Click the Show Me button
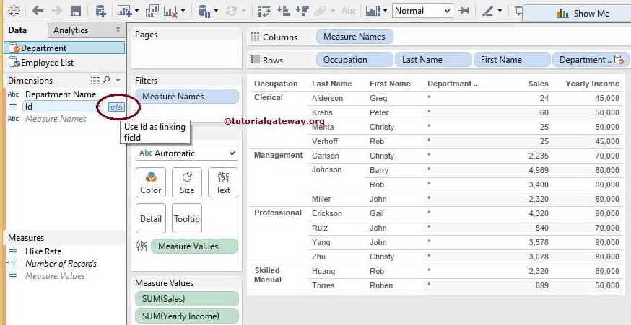631x325 pixels. tap(583, 14)
